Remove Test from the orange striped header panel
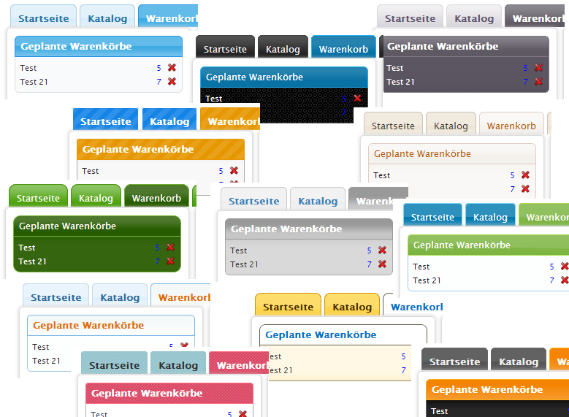Viewport: 569px width, 417px height. pyautogui.click(x=234, y=171)
